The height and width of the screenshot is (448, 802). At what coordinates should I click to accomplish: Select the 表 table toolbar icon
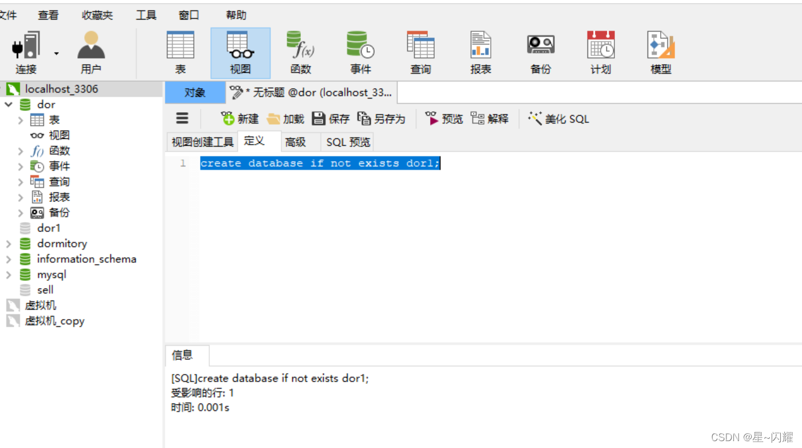pos(180,53)
